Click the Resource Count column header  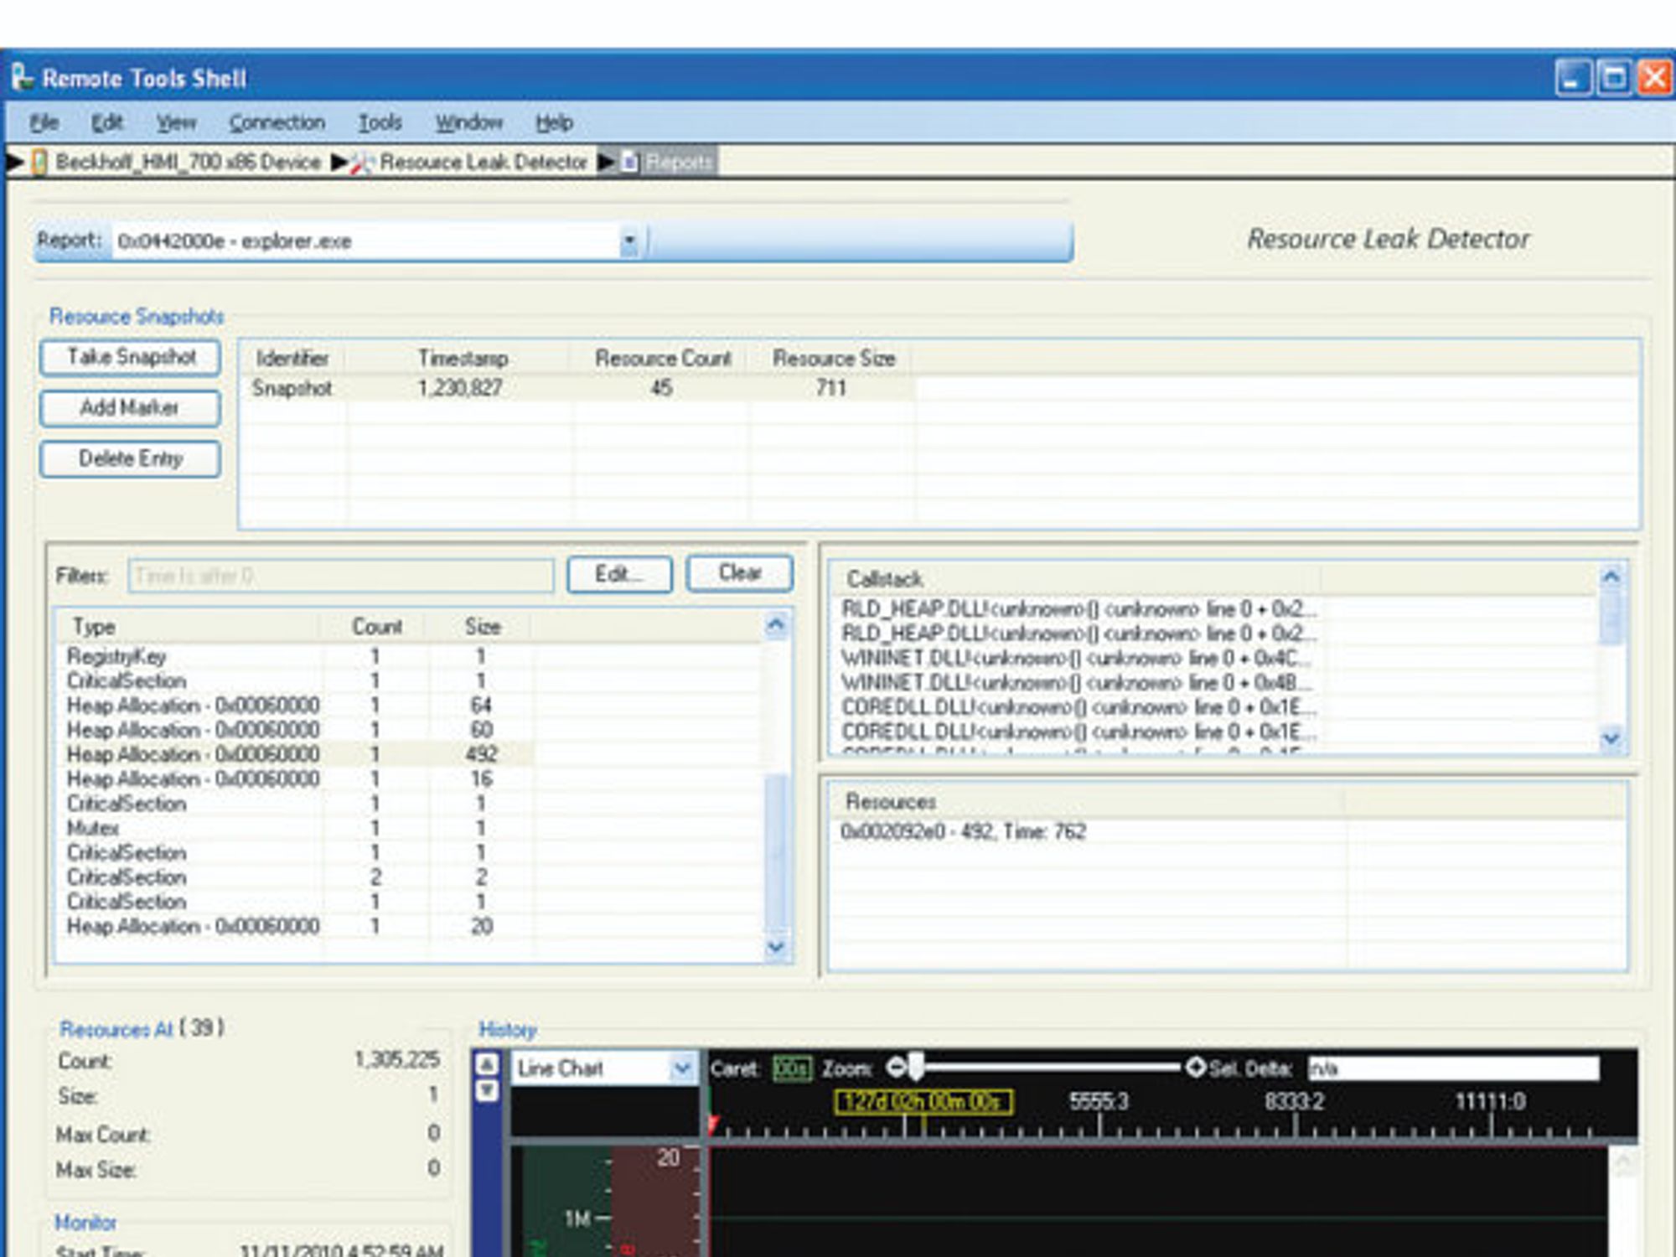click(x=662, y=359)
